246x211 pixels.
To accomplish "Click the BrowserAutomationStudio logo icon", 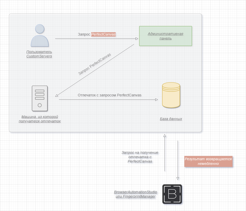I will click(x=172, y=194).
